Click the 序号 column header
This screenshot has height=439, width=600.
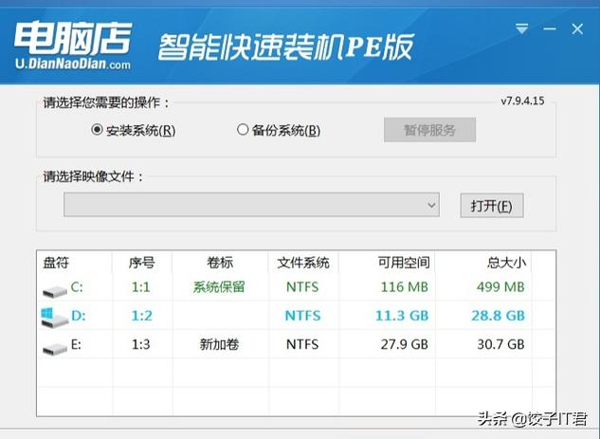pos(141,263)
